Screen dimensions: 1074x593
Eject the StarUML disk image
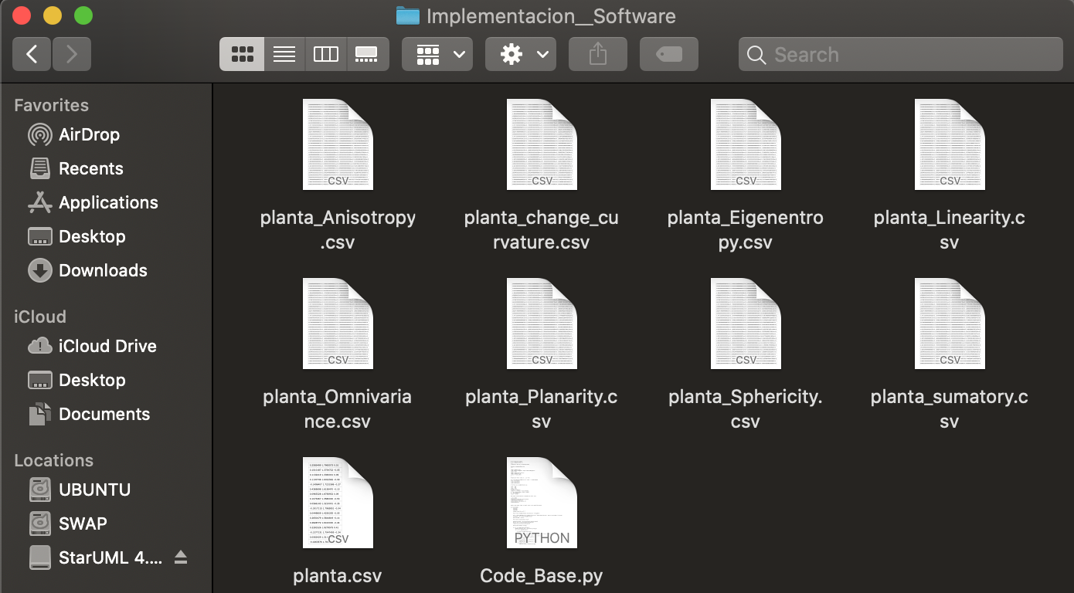(181, 557)
